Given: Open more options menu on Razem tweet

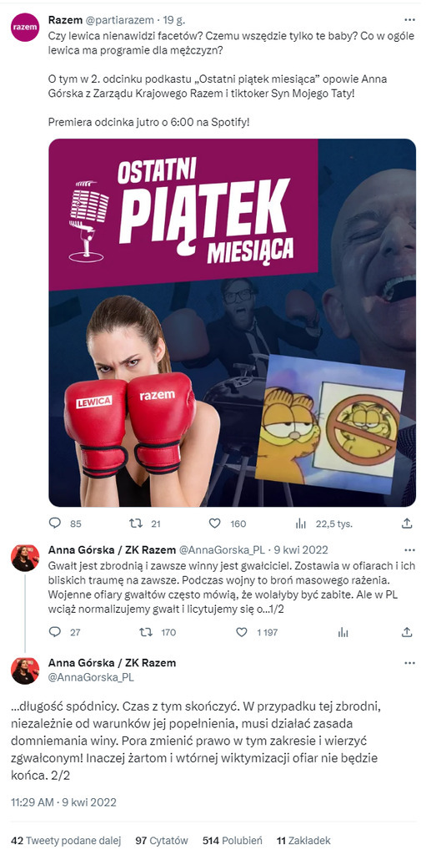Looking at the screenshot, I should tap(409, 20).
